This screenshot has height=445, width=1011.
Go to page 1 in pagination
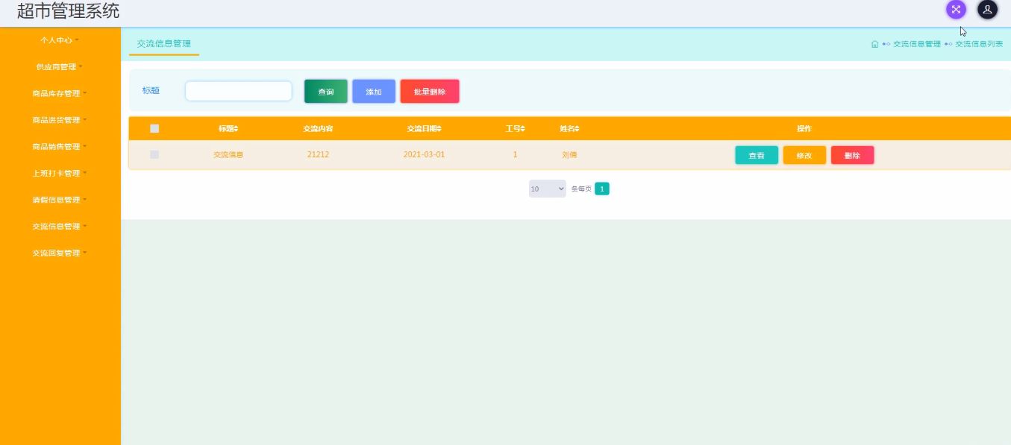point(602,189)
